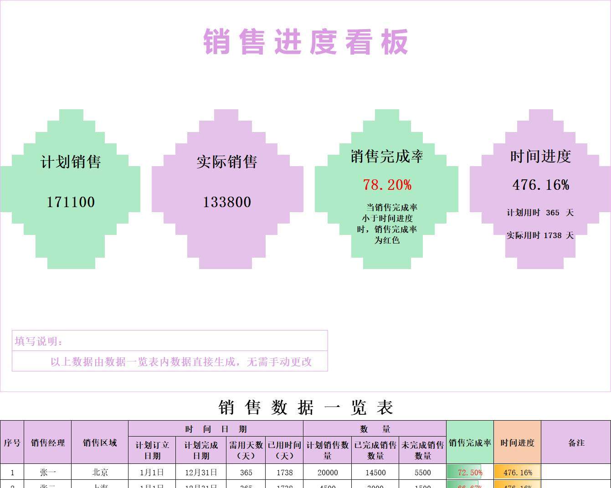The width and height of the screenshot is (611, 488).
Task: Click the 实际用时 1738 天 text line
Action: click(x=540, y=235)
